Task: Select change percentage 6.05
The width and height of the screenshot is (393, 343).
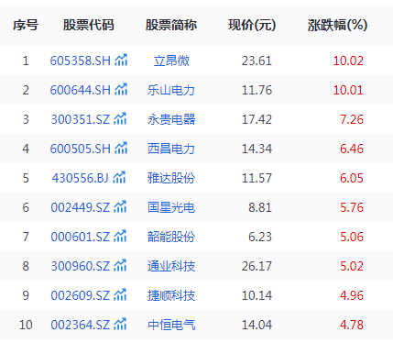Action: tap(352, 178)
